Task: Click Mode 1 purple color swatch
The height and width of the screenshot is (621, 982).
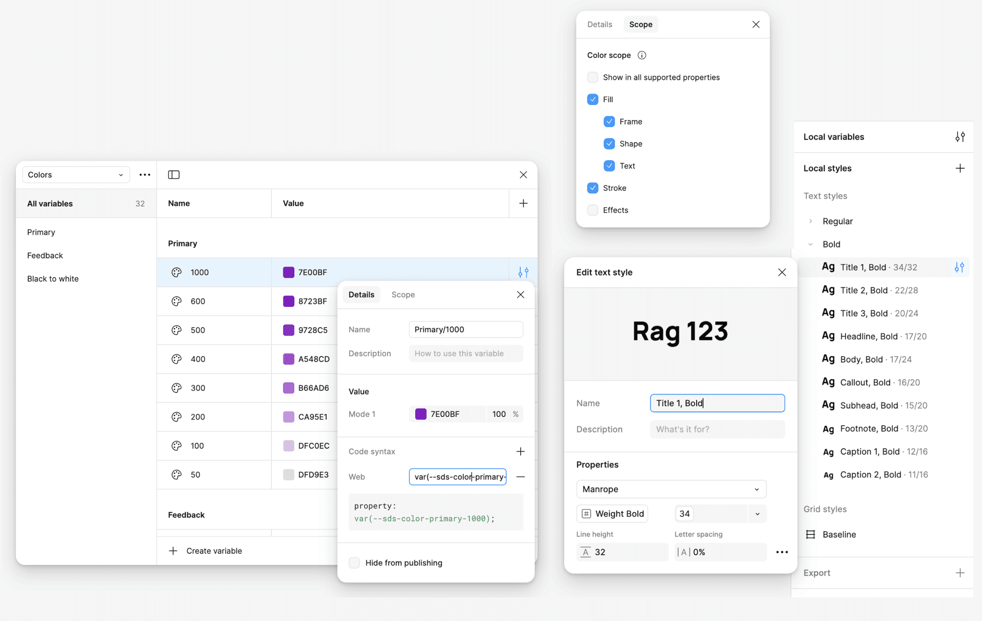Action: 421,414
